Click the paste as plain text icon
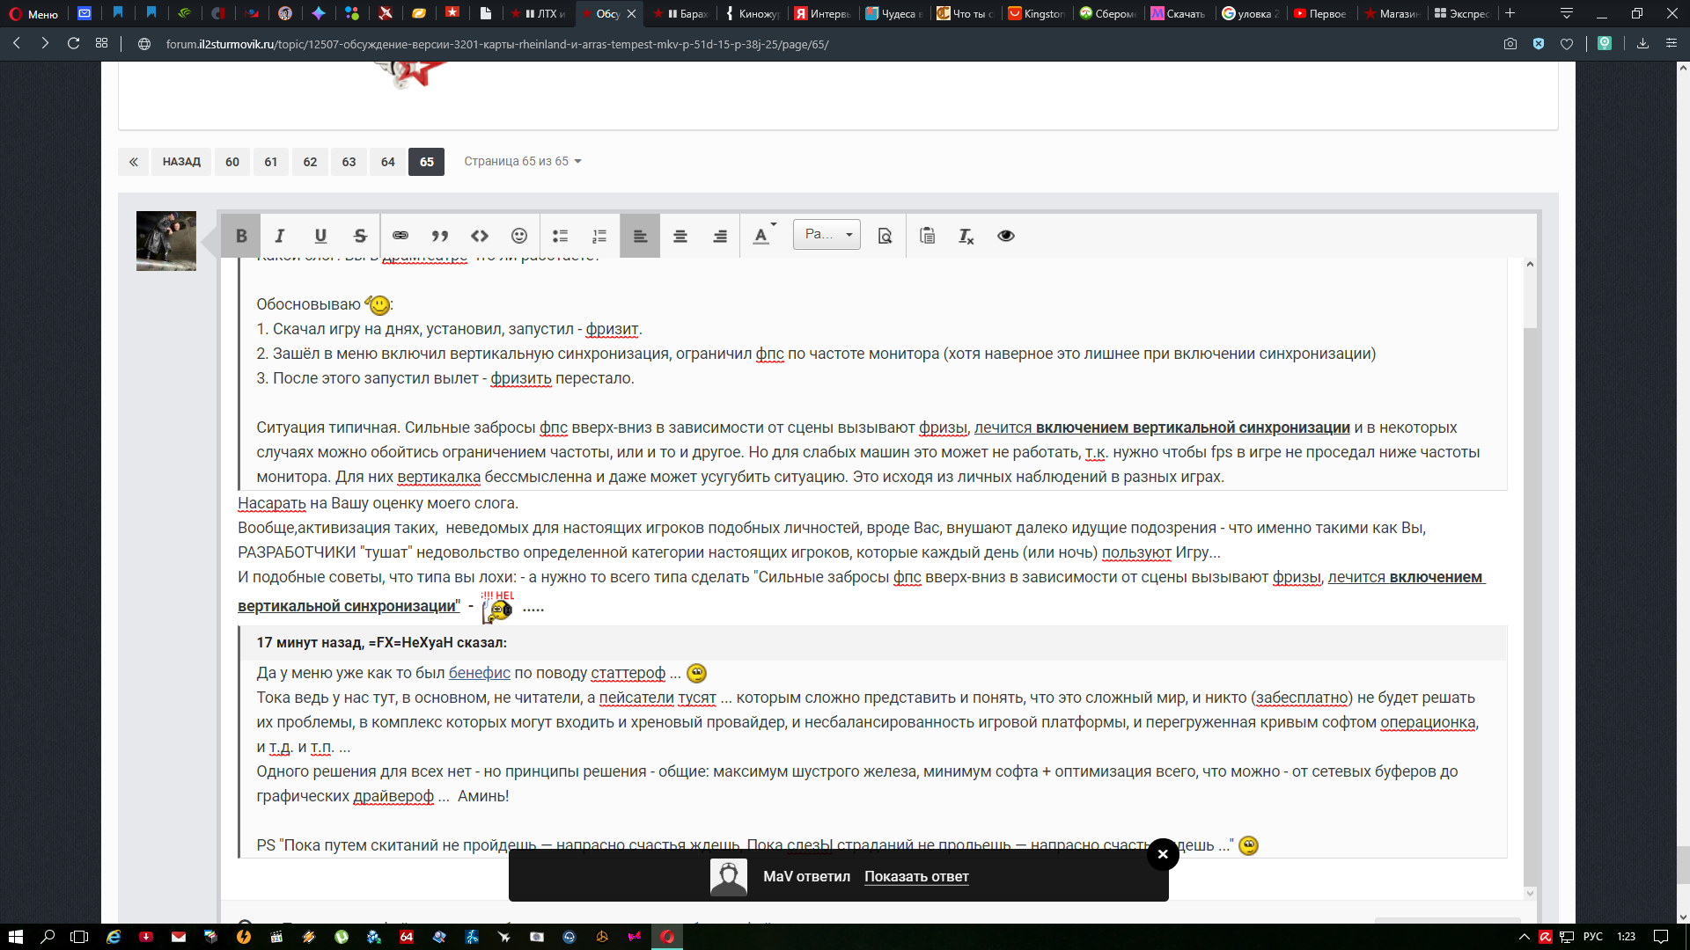This screenshot has height=950, width=1690. (927, 236)
